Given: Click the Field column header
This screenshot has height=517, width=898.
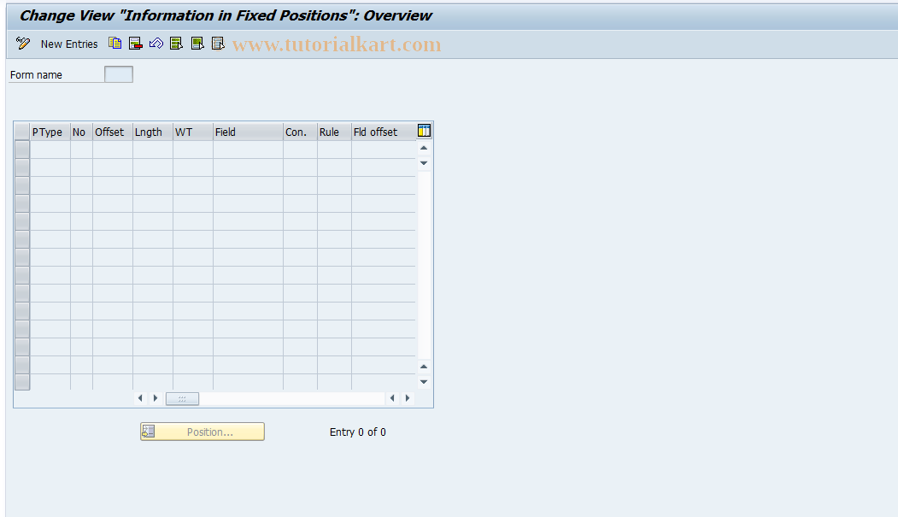Looking at the screenshot, I should click(x=248, y=132).
